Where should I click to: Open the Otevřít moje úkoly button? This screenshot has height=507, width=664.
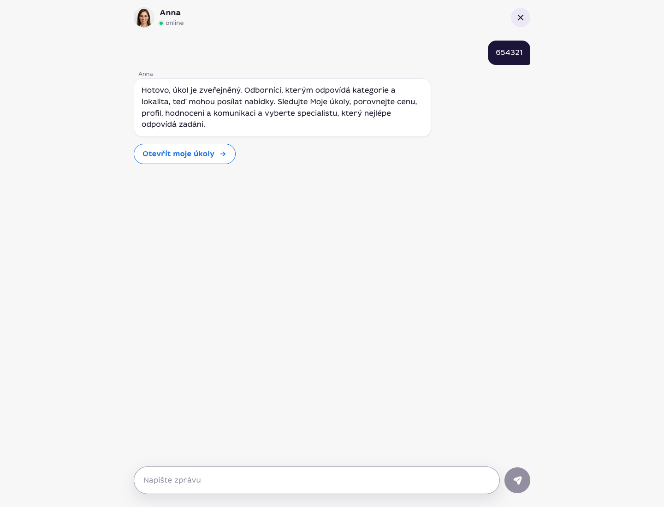(x=184, y=154)
